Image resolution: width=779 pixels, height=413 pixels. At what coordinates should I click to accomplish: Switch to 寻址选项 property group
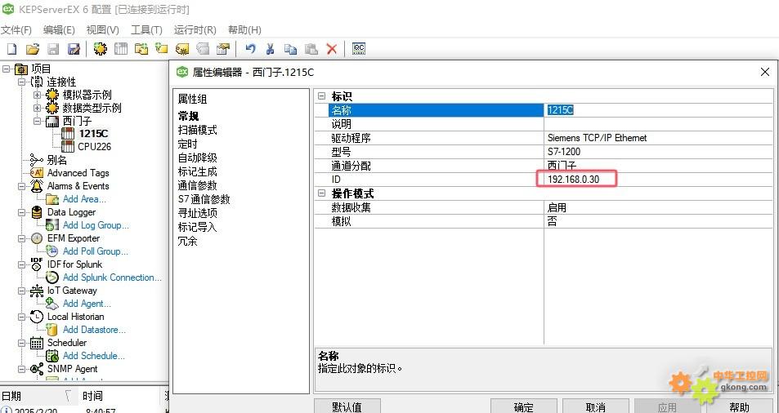point(197,213)
